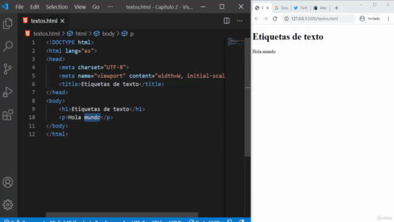Click the opening body tag on line 8
This screenshot has width=394, height=222.
(x=55, y=101)
